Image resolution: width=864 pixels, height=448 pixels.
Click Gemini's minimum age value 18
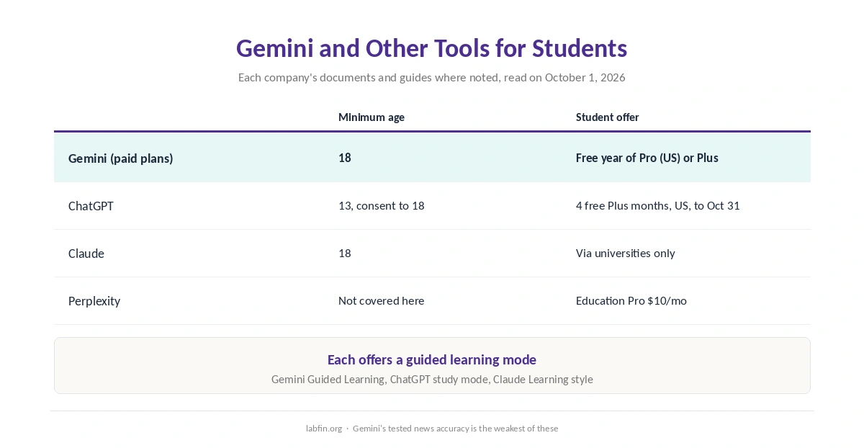point(345,158)
